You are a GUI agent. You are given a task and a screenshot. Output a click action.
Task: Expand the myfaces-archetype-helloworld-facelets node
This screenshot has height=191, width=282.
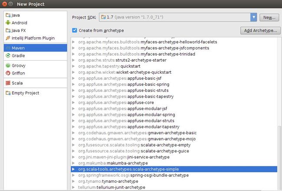click(73, 42)
